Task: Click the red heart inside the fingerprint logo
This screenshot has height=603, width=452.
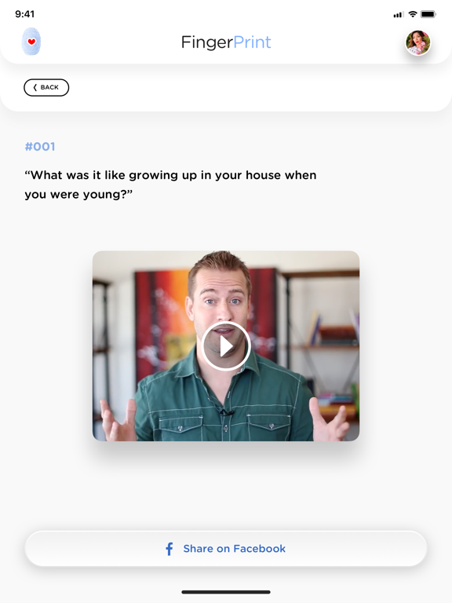Action: [31, 42]
